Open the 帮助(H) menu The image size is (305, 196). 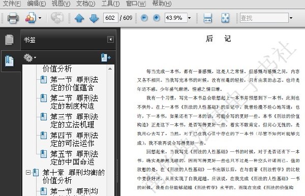[162, 4]
